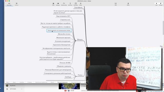Open Notes from the toolbar
Screen dimensions: 164x92
point(80,4)
